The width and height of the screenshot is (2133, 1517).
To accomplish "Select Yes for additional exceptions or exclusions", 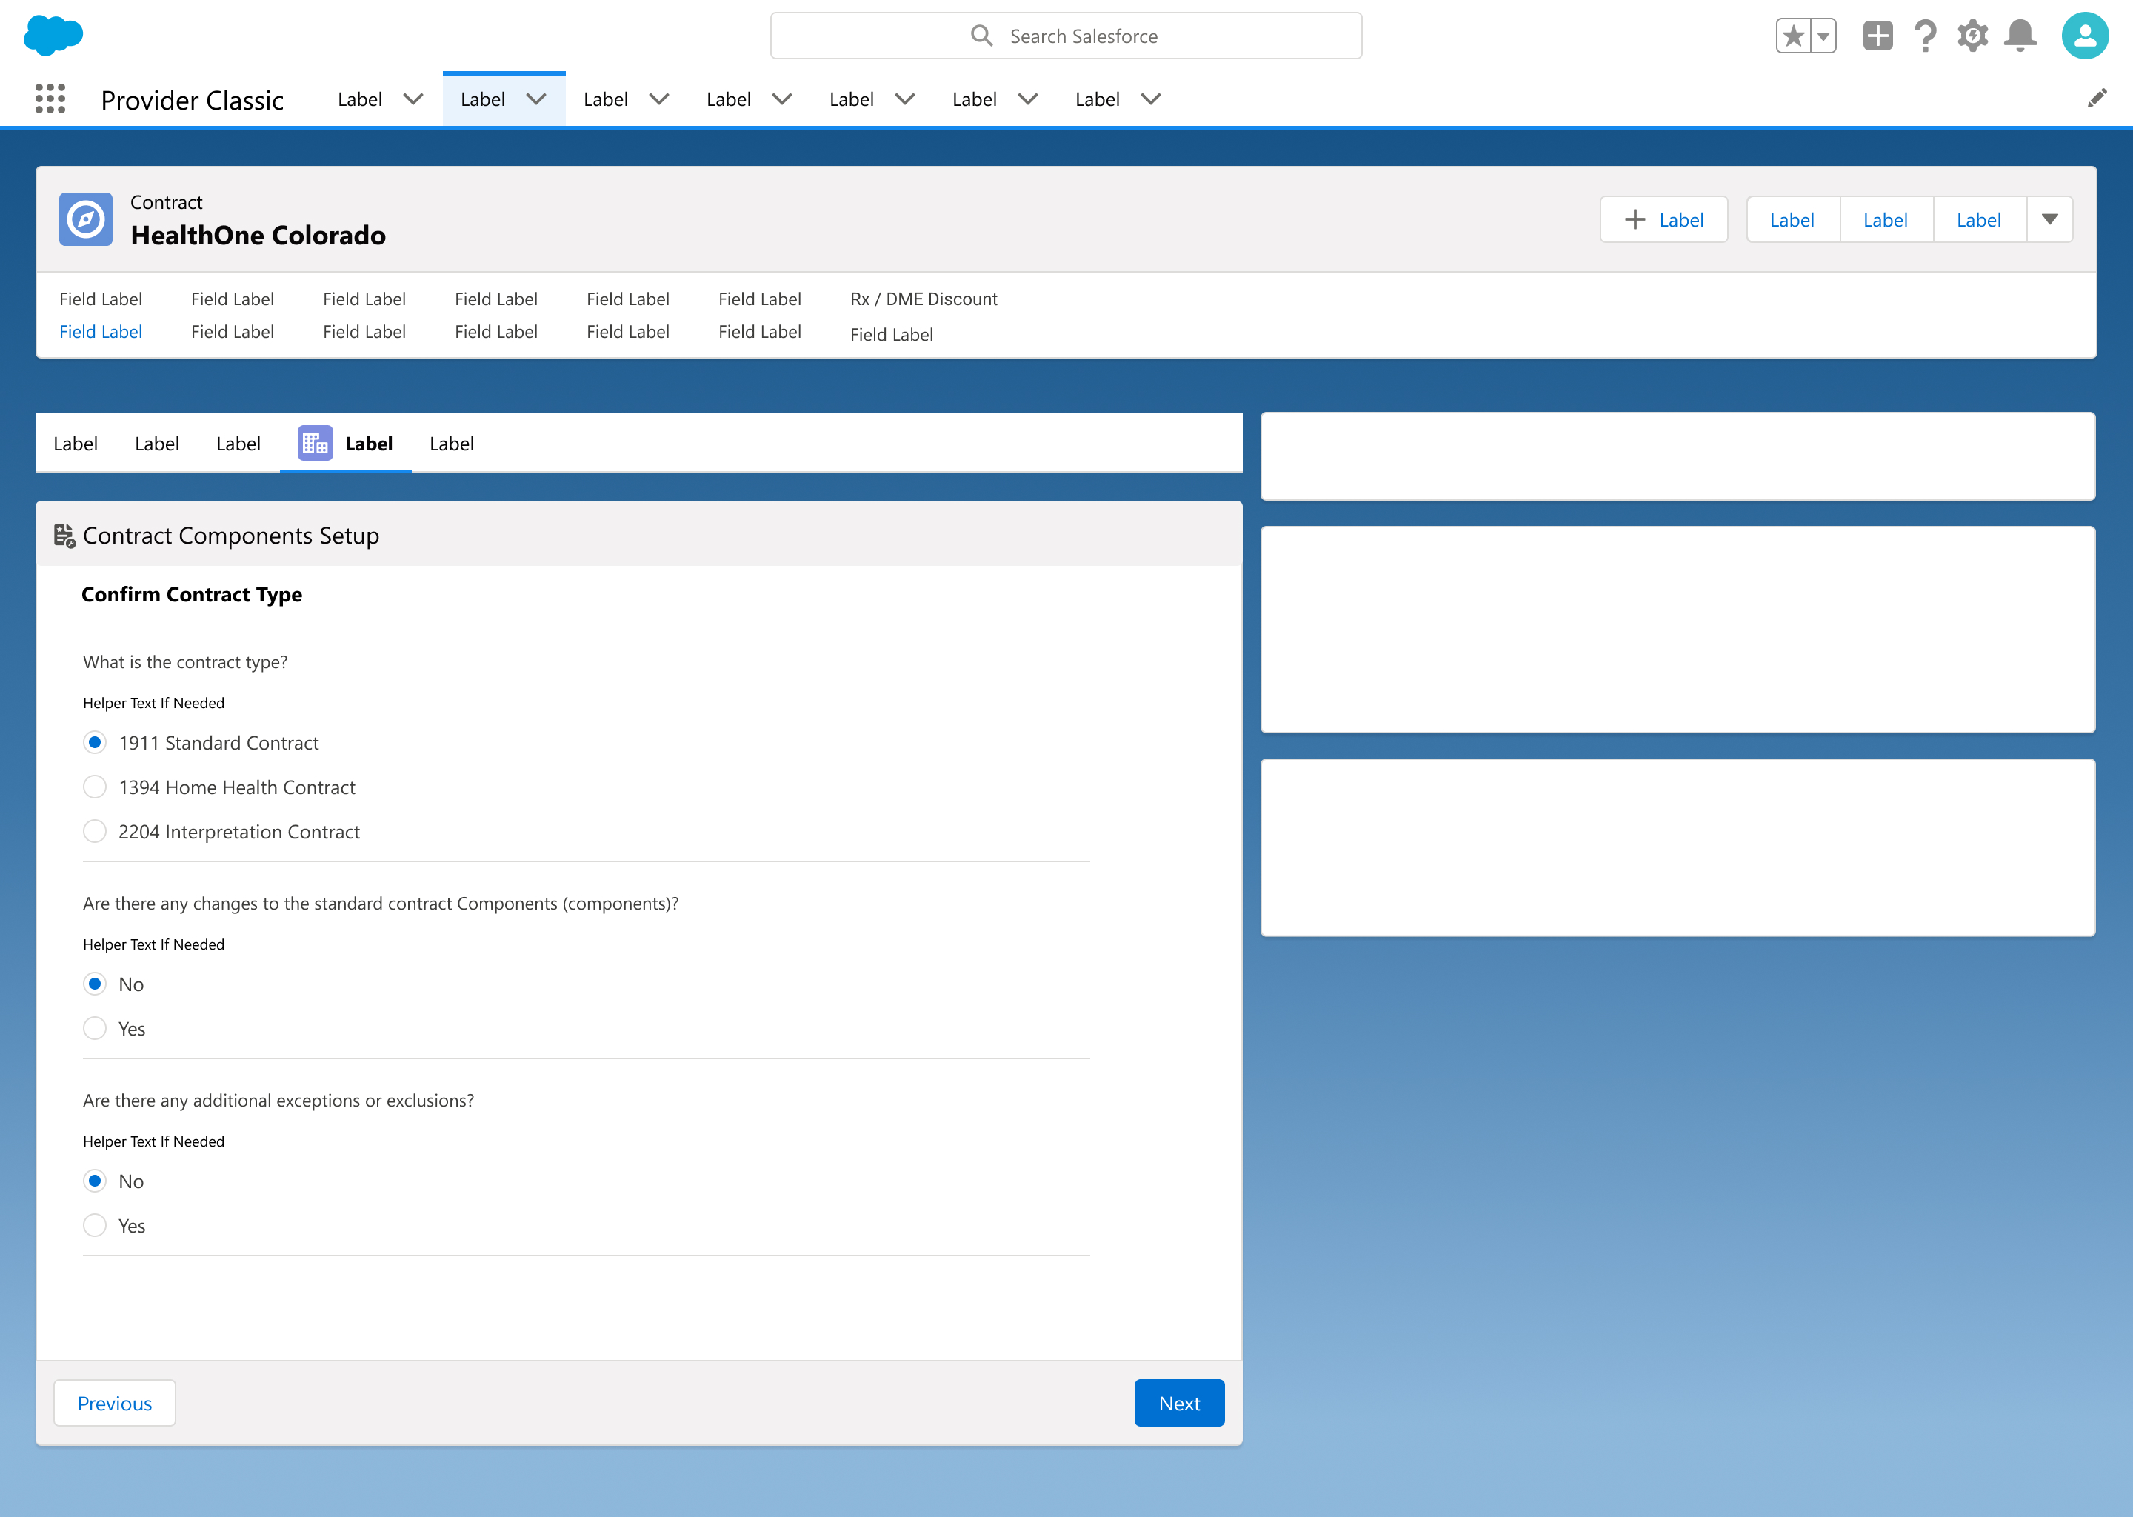I will point(94,1224).
